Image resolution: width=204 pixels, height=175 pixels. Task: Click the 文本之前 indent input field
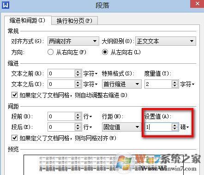[61, 73]
